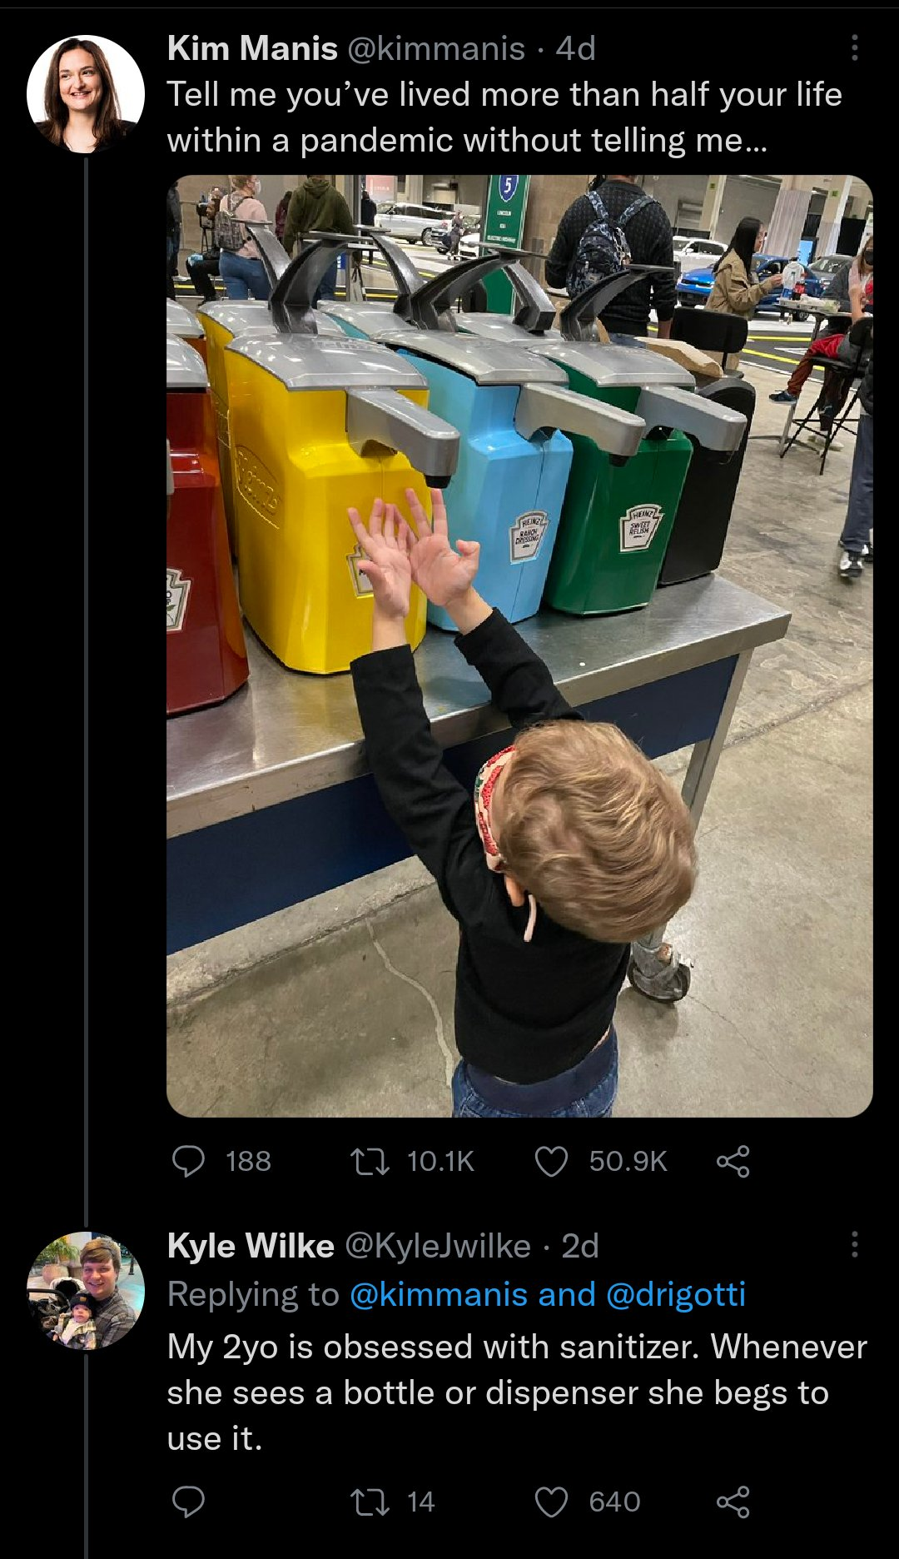This screenshot has width=899, height=1559.
Task: Retweet Kyle Wilke's reply
Action: (x=370, y=1502)
